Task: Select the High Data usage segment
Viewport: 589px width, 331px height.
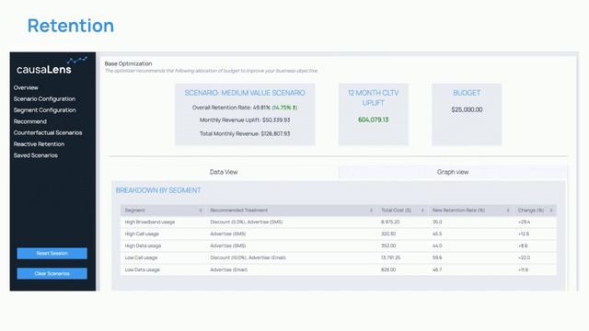Action: [143, 245]
